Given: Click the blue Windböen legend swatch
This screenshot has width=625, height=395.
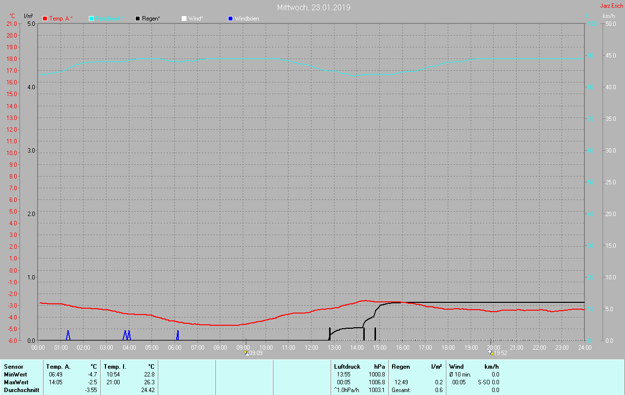Looking at the screenshot, I should click(x=230, y=19).
